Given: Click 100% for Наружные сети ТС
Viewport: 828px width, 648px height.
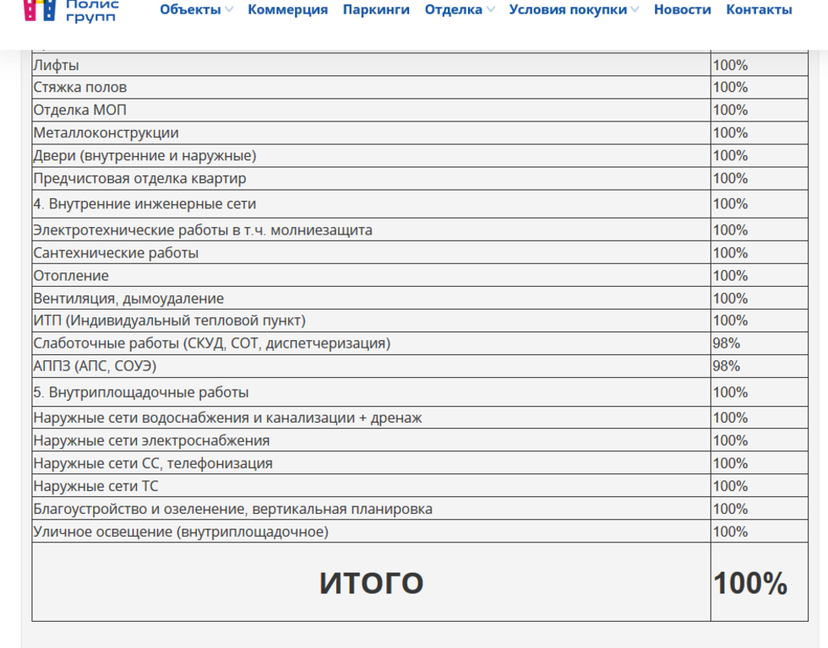Looking at the screenshot, I should pos(730,486).
